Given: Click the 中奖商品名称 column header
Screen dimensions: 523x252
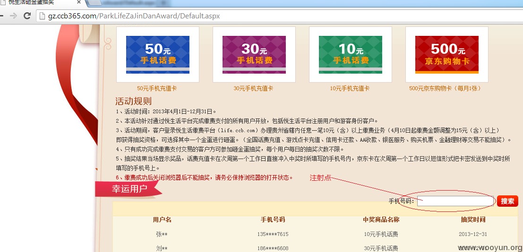Looking at the screenshot, I should coord(381,219).
